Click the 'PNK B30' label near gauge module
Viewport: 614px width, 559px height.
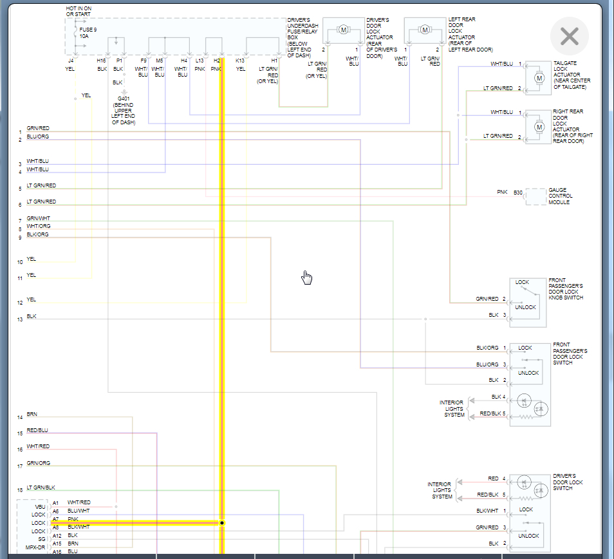tap(510, 193)
